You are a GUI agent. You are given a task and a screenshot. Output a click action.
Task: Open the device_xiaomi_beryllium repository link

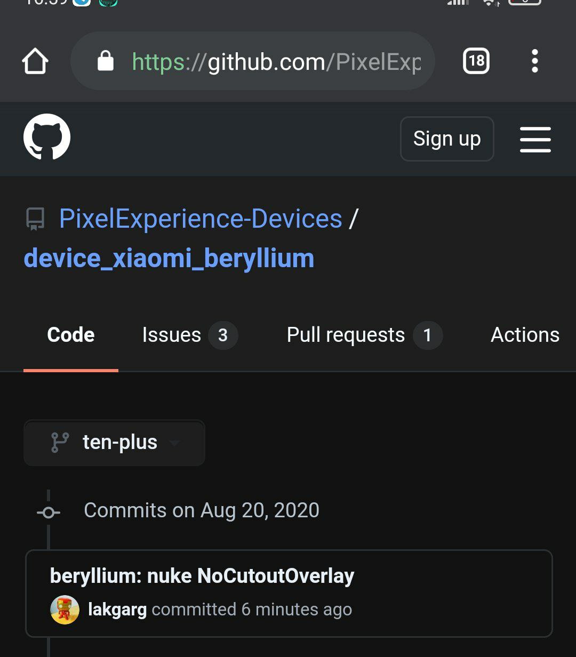tap(169, 258)
